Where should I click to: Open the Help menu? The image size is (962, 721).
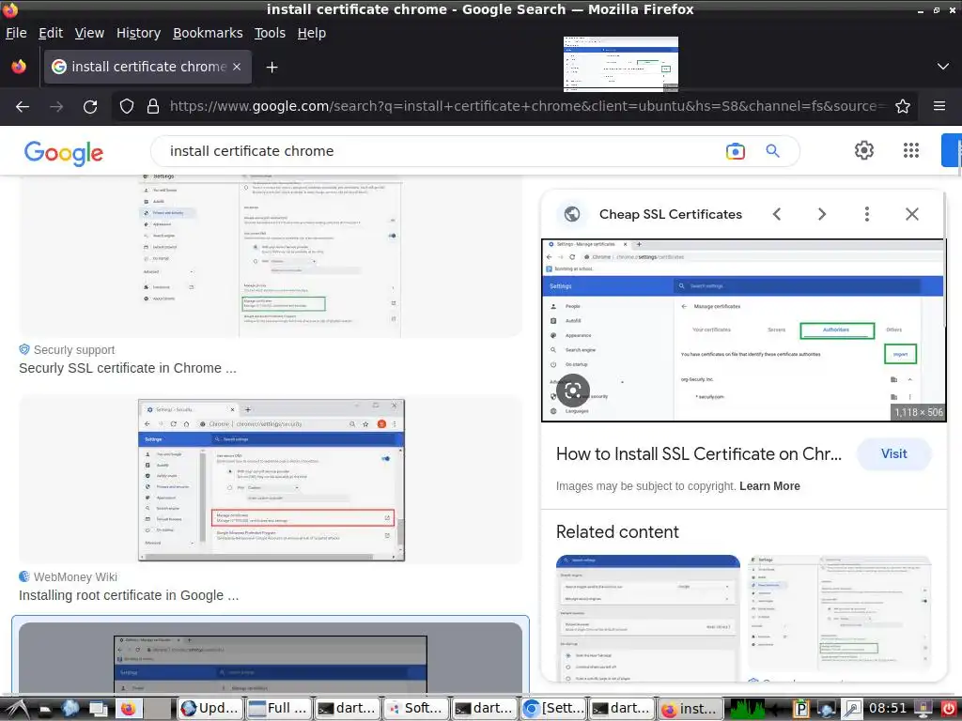coord(312,33)
